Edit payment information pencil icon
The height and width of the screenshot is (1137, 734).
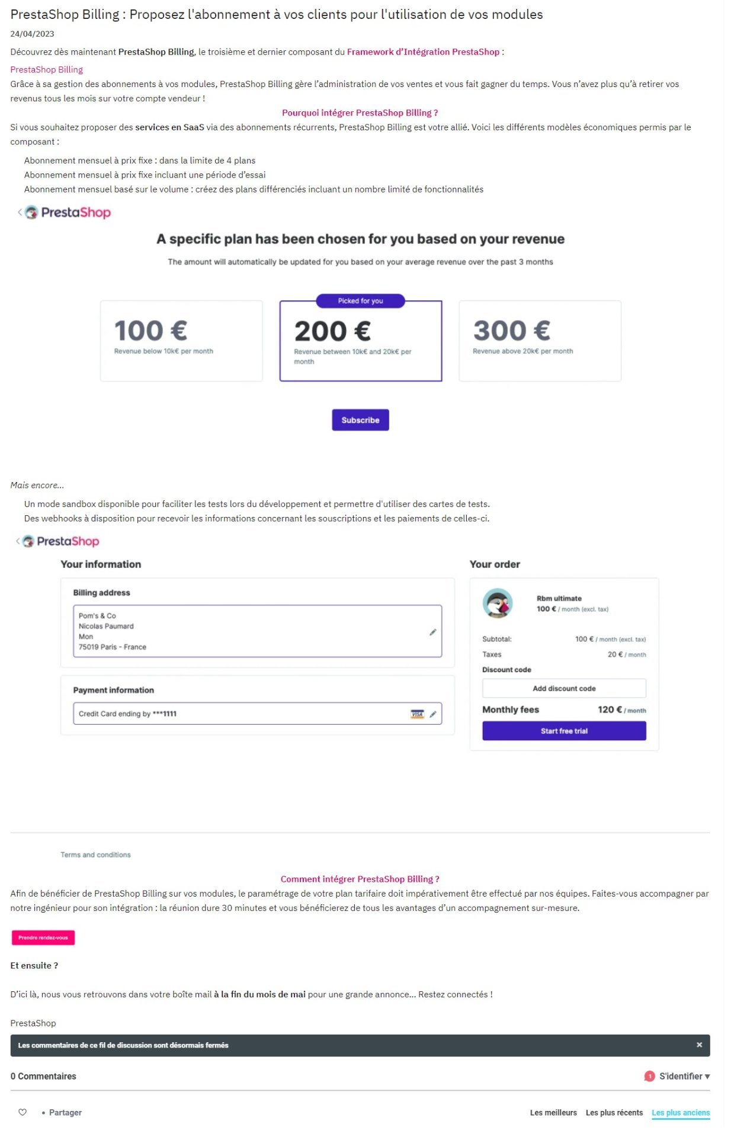pyautogui.click(x=432, y=714)
